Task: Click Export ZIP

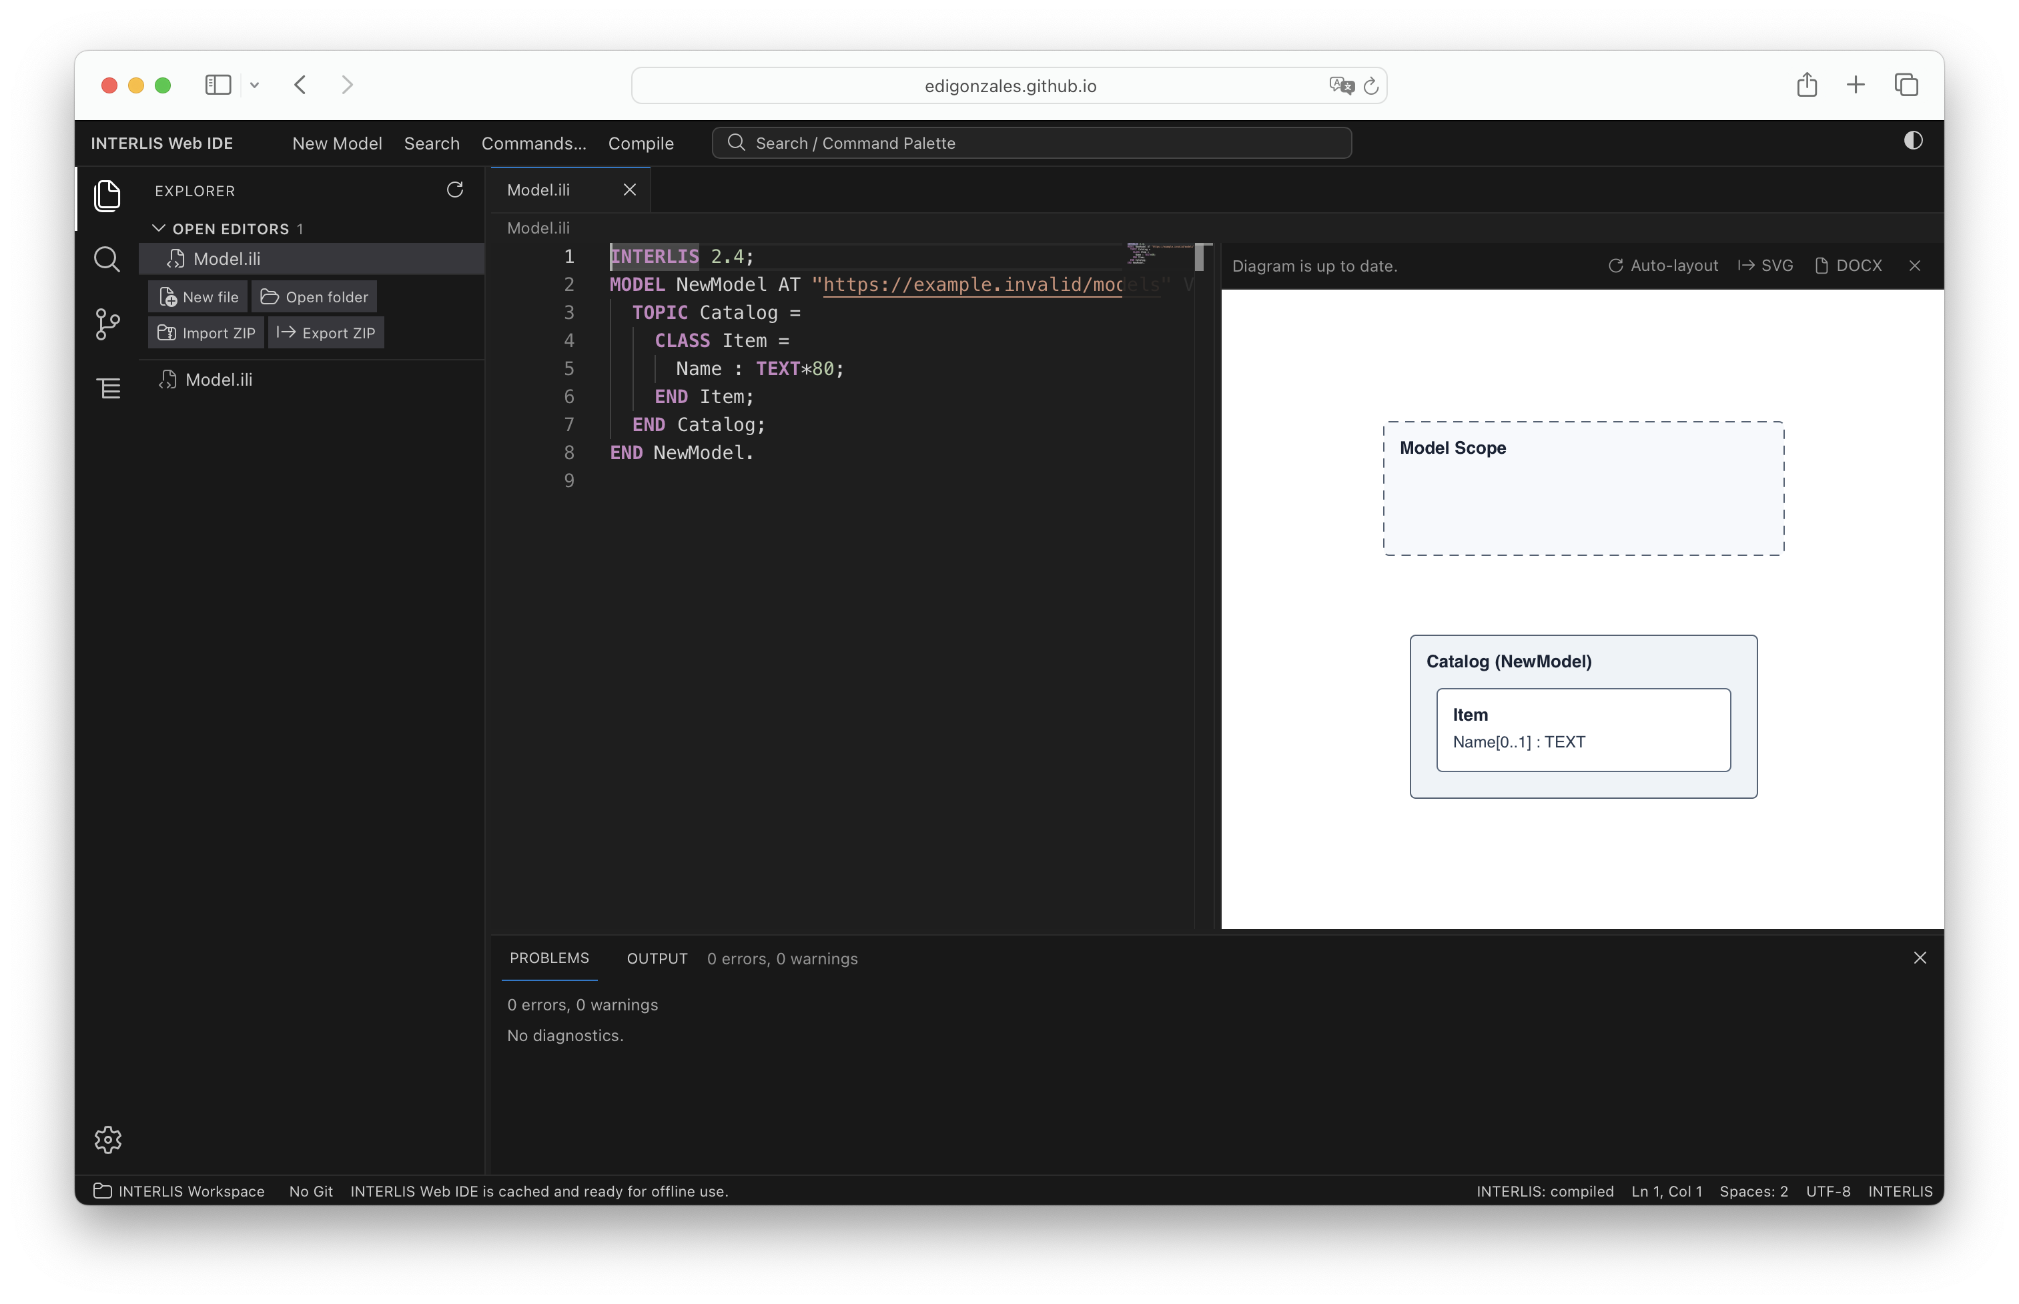Action: 326,333
